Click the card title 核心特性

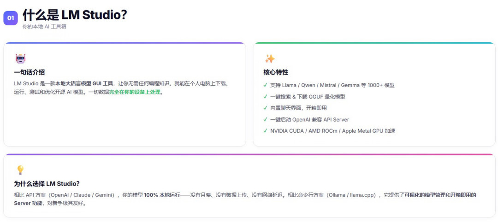[x=276, y=72]
